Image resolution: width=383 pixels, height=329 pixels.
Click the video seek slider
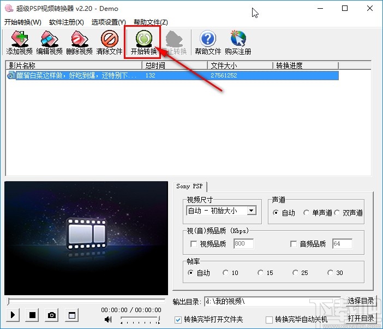(86, 301)
